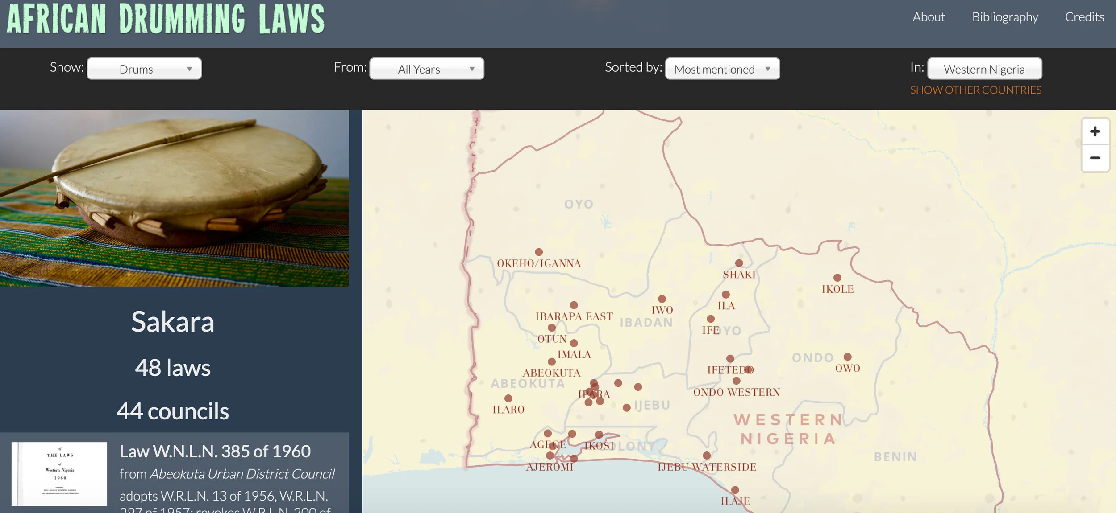Click the Laws of Western Nigeria thumbnail

click(x=59, y=473)
